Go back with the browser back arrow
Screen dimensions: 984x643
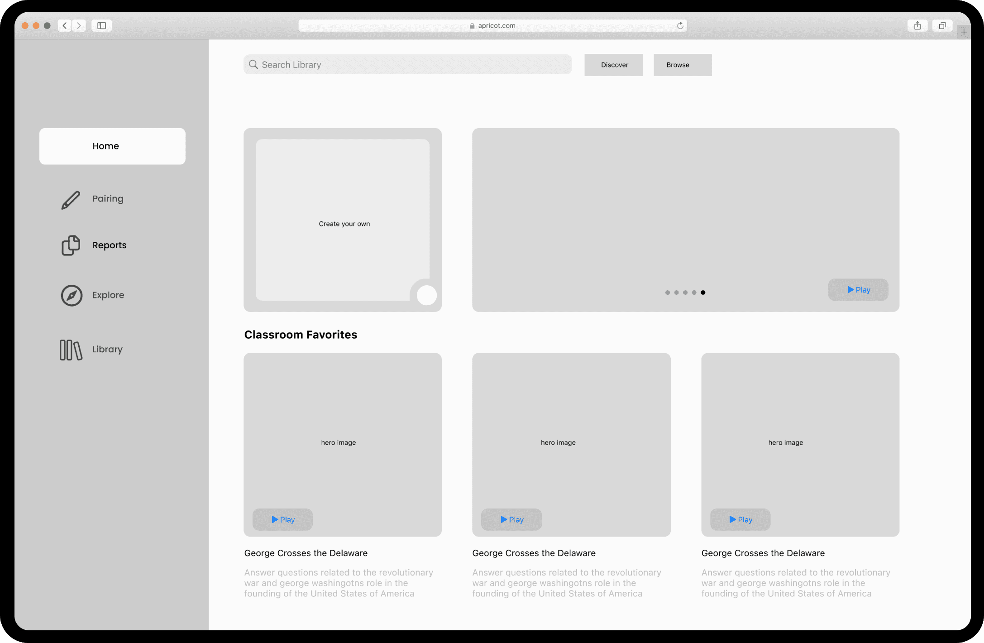tap(65, 26)
